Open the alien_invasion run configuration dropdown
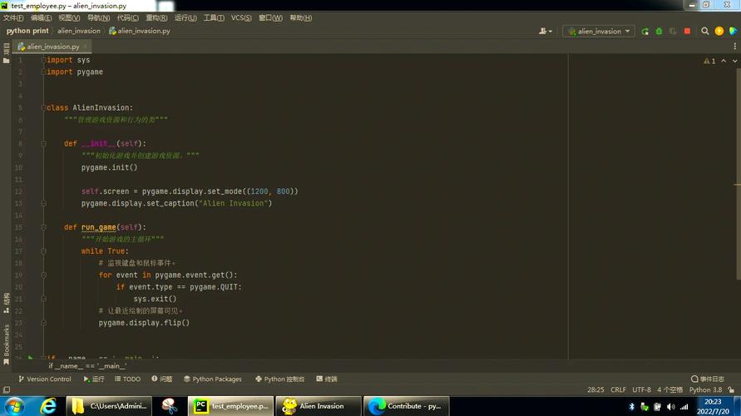Image resolution: width=741 pixels, height=416 pixels. (x=599, y=31)
